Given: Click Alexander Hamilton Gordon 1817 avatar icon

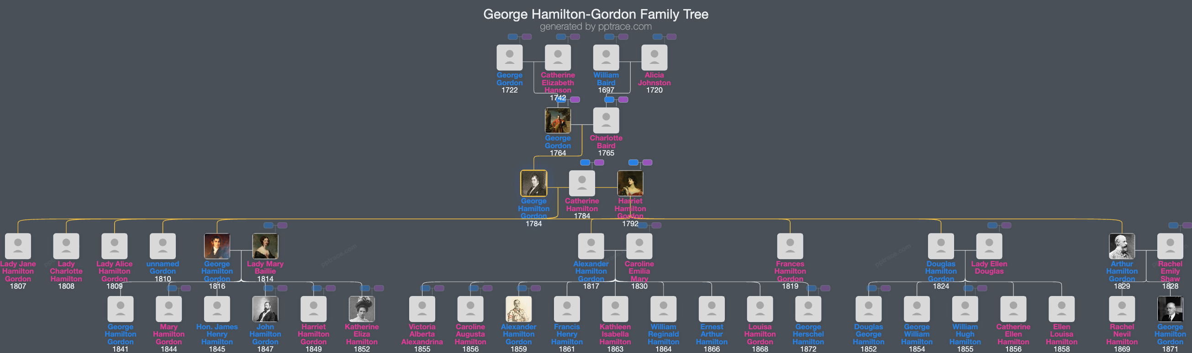Looking at the screenshot, I should 591,246.
